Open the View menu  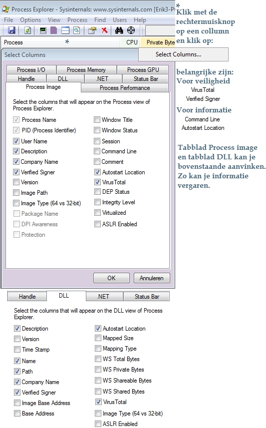54,20
